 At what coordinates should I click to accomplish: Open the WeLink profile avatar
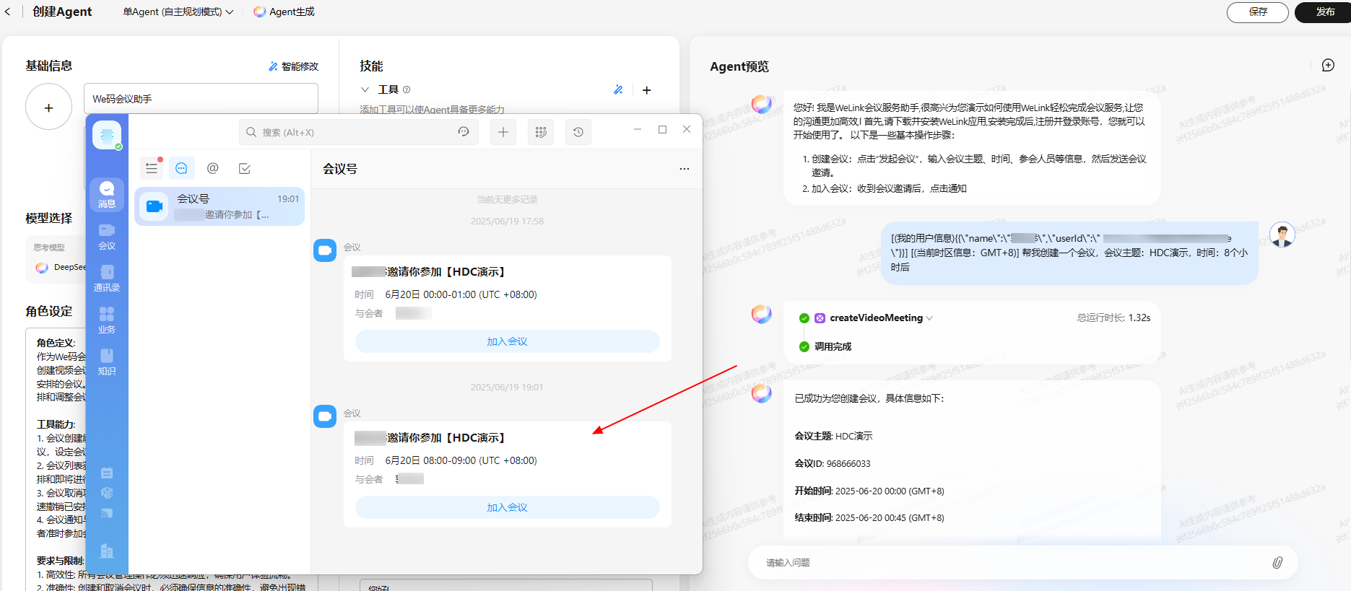107,135
